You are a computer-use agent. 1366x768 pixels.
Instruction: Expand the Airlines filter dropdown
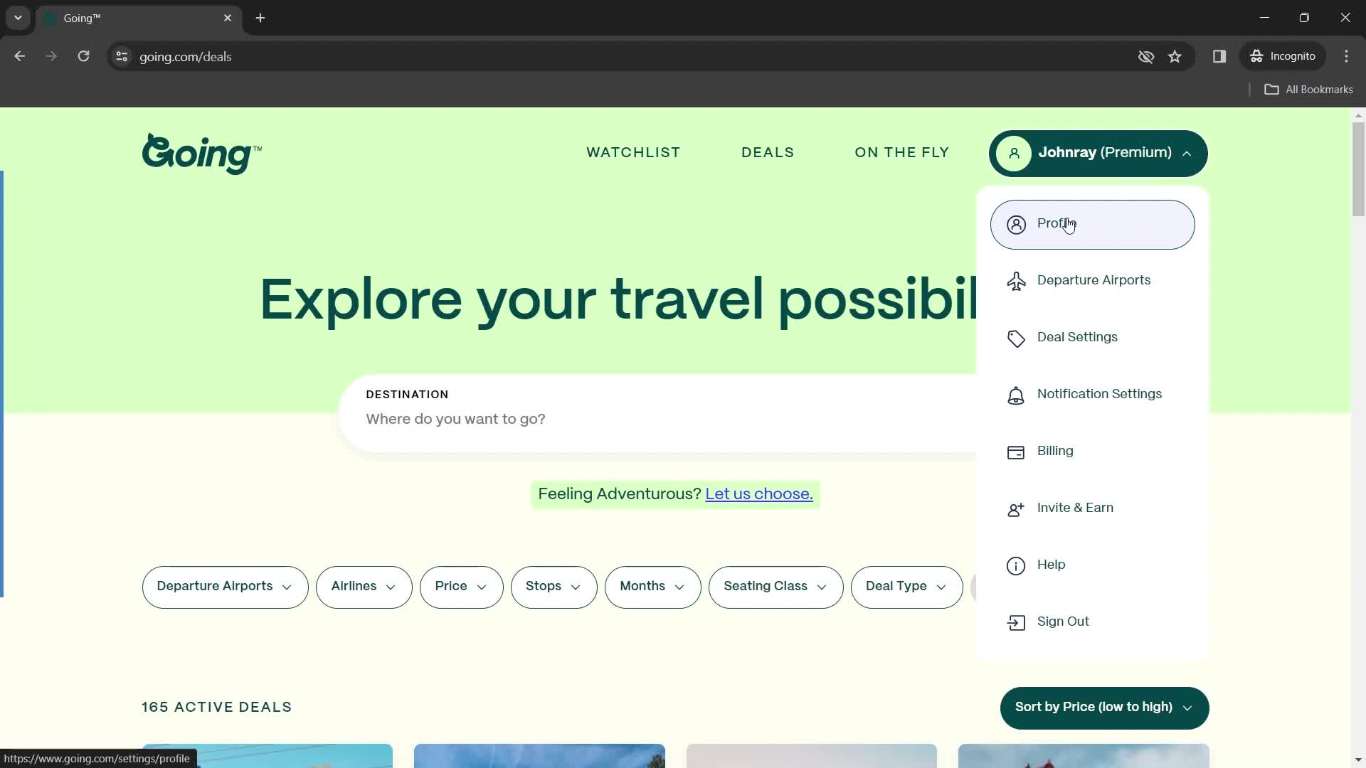[x=364, y=587]
